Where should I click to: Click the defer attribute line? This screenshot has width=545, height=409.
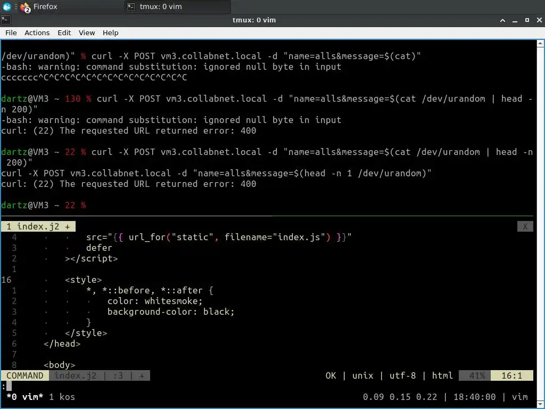pos(99,248)
